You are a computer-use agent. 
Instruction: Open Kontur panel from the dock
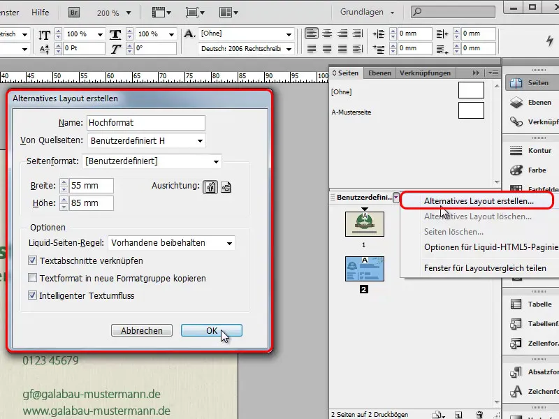tap(532, 150)
